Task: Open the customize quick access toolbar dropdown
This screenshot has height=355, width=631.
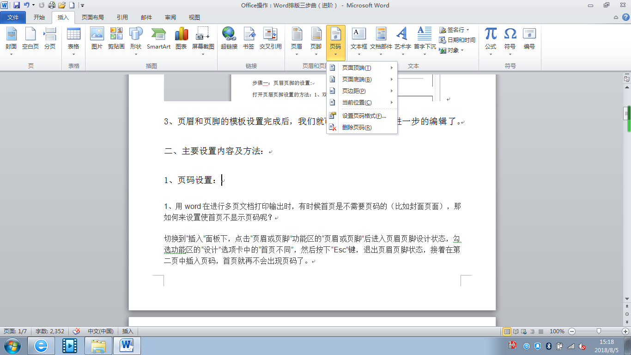Action: point(82,6)
